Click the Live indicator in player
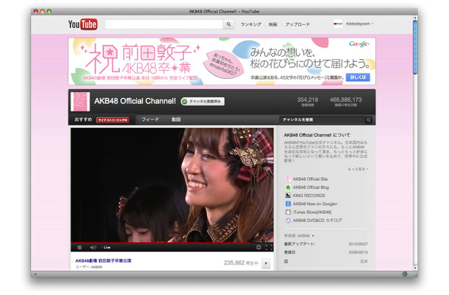Image resolution: width=449 pixels, height=295 pixels. pyautogui.click(x=106, y=247)
